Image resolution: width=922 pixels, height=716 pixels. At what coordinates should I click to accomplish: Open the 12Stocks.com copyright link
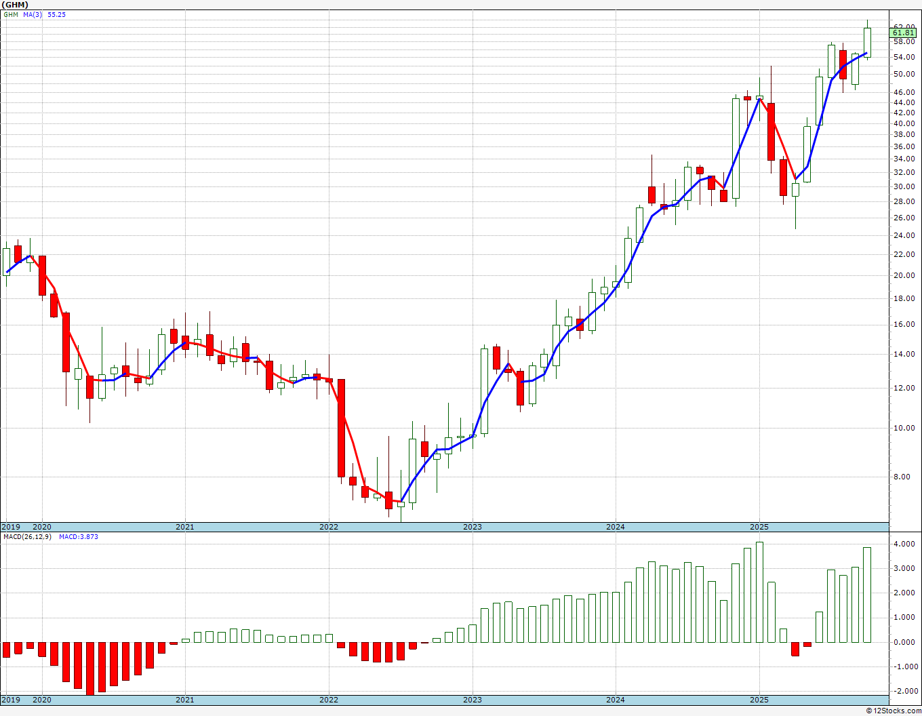[x=894, y=711]
